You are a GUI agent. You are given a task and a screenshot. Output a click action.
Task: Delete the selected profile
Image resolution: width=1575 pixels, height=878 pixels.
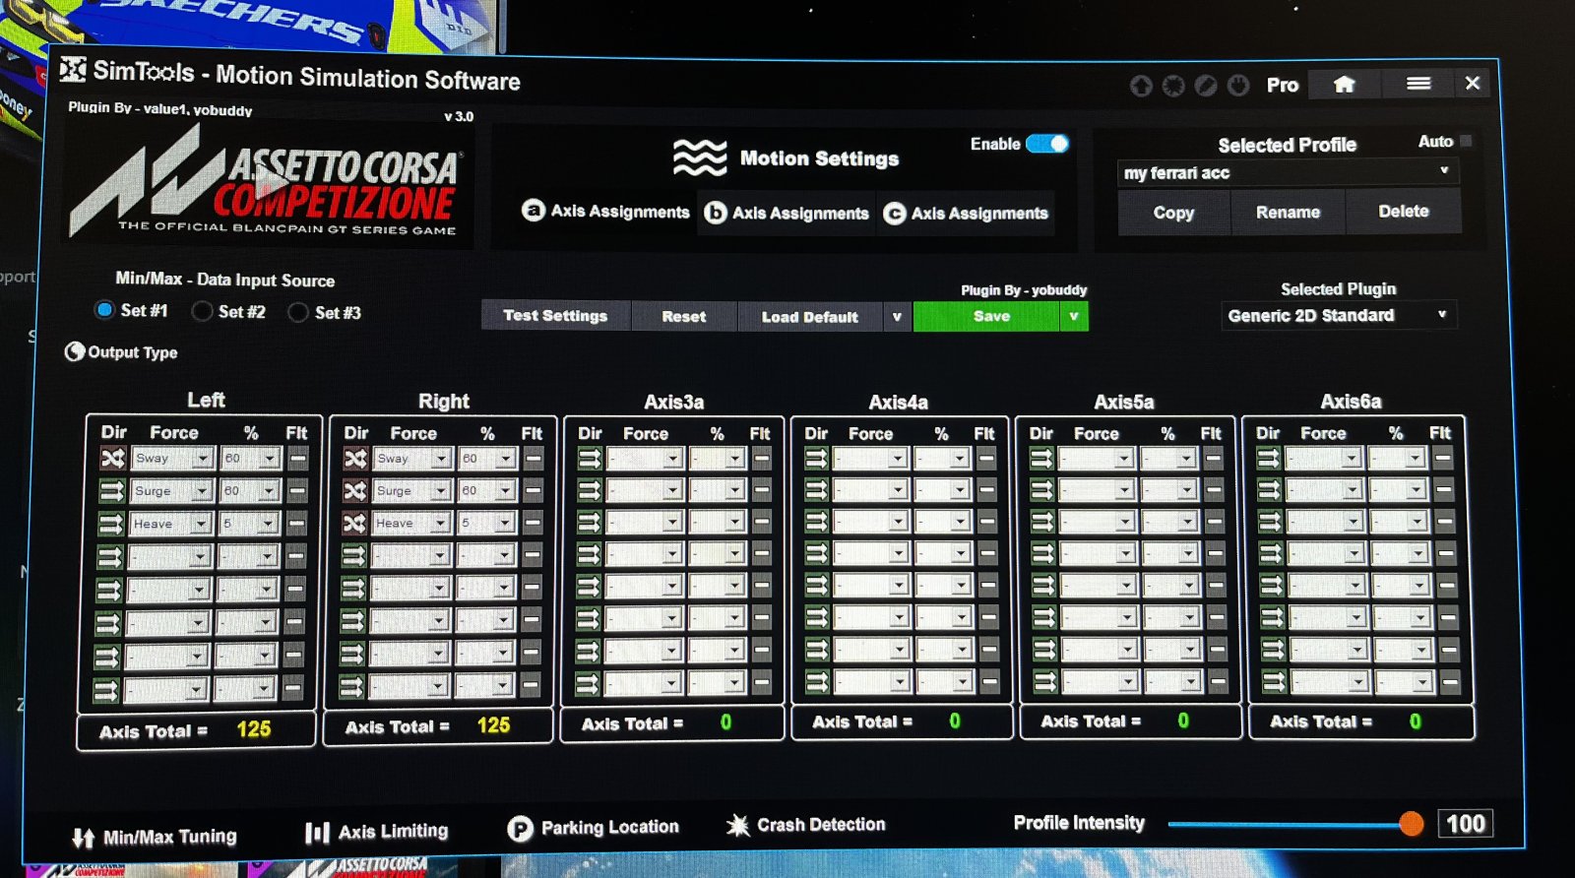click(x=1404, y=212)
